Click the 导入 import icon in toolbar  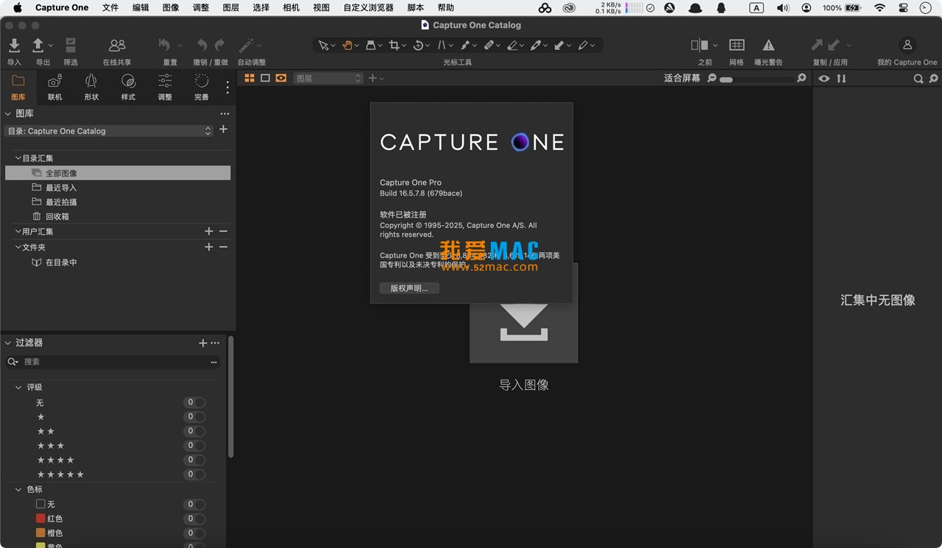point(14,46)
